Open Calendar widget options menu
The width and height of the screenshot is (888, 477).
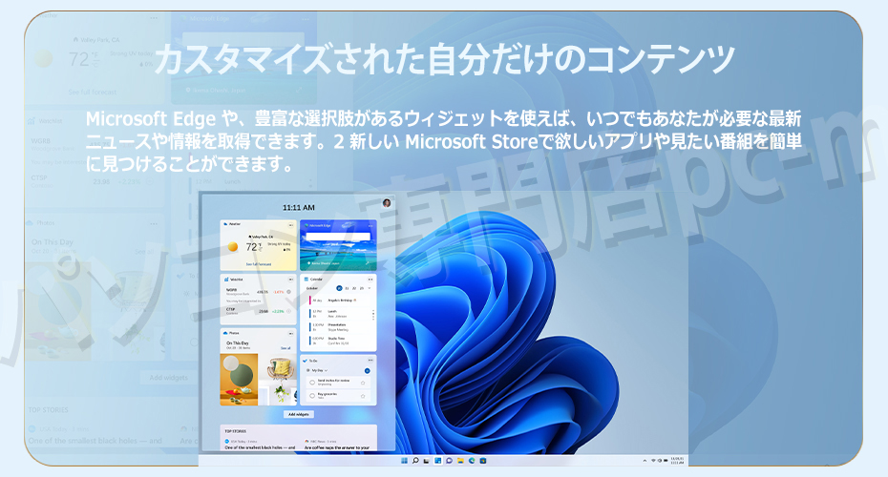pos(370,280)
